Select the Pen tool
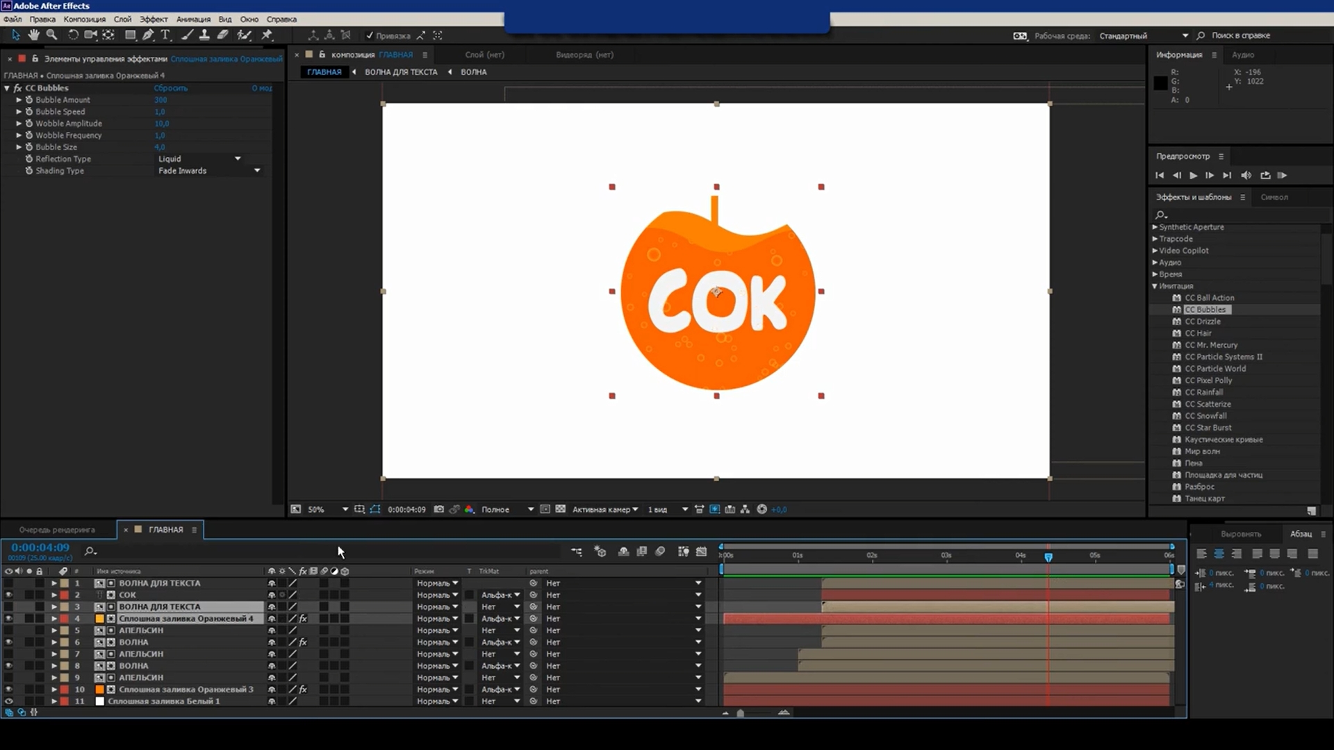Viewport: 1334px width, 750px height. pos(148,35)
